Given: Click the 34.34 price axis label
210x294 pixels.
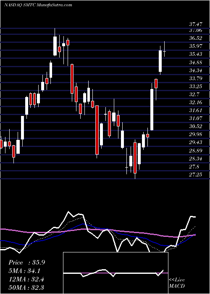Looking at the screenshot, I should coord(196,71).
